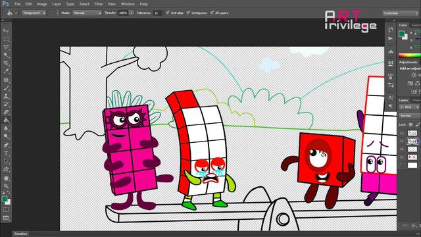
Task: Open the Layer menu
Action: click(x=57, y=4)
